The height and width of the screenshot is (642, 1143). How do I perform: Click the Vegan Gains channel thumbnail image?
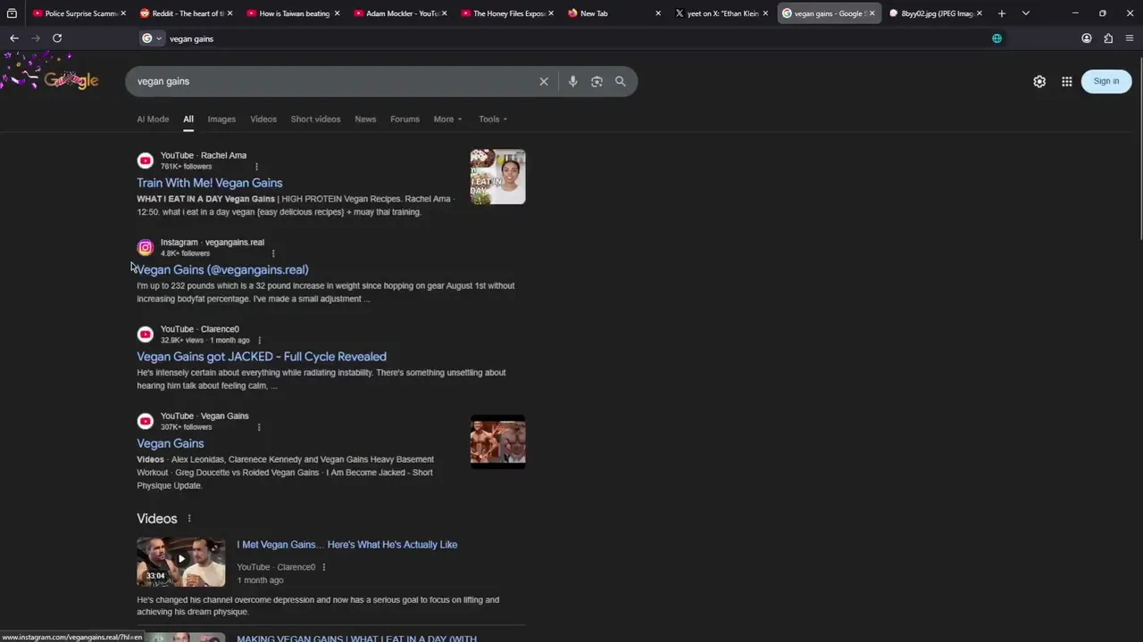point(497,441)
